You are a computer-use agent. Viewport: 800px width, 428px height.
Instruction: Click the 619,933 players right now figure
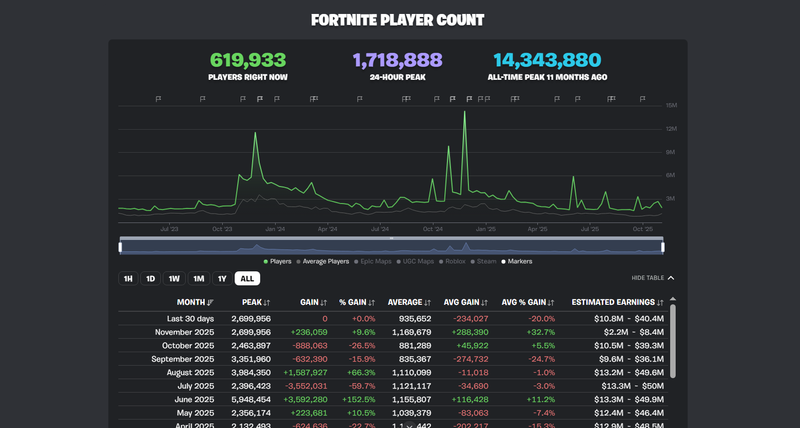click(248, 60)
